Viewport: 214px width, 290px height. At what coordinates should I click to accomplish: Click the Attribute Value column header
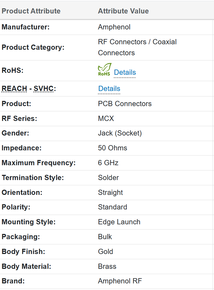123,11
